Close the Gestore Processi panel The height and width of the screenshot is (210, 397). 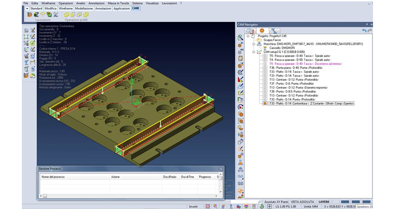(221, 169)
